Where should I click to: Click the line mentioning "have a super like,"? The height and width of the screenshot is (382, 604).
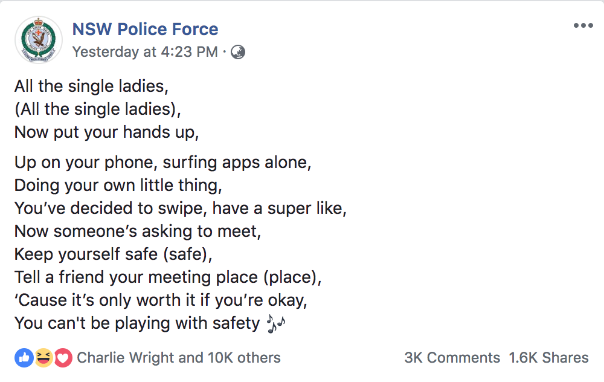pos(181,209)
